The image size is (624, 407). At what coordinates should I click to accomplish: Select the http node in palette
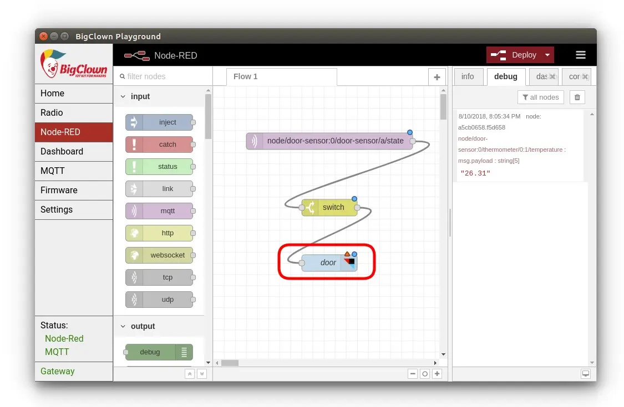159,233
